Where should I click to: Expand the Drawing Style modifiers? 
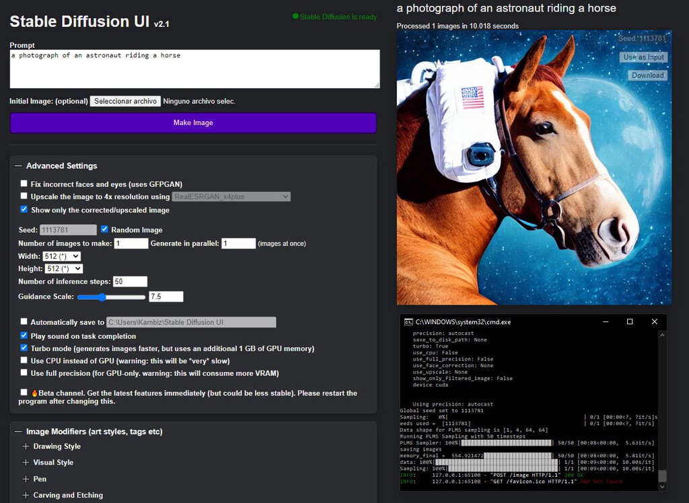coord(26,446)
